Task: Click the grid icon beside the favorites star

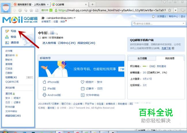Action: pos(37,10)
